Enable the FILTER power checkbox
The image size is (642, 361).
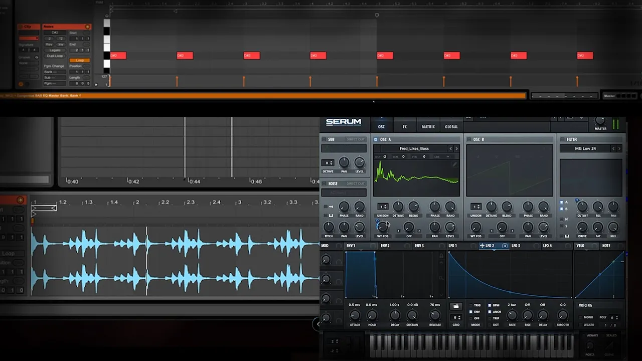click(x=562, y=139)
